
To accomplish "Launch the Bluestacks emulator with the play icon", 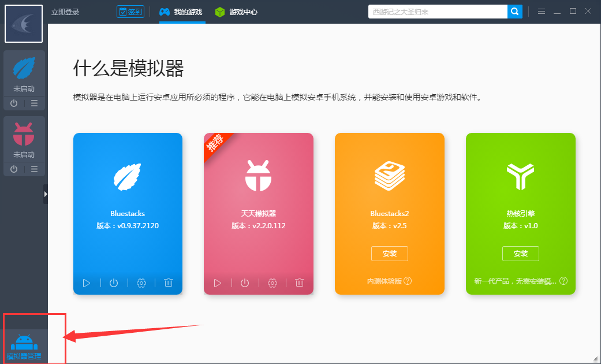I will [x=87, y=283].
